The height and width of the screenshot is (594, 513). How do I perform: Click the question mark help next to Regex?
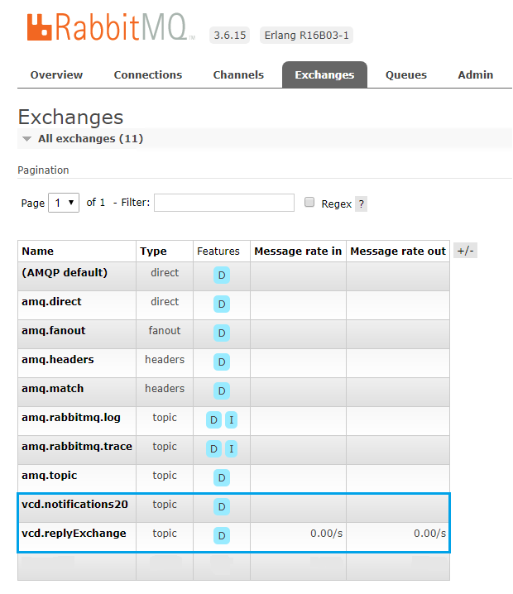(361, 204)
